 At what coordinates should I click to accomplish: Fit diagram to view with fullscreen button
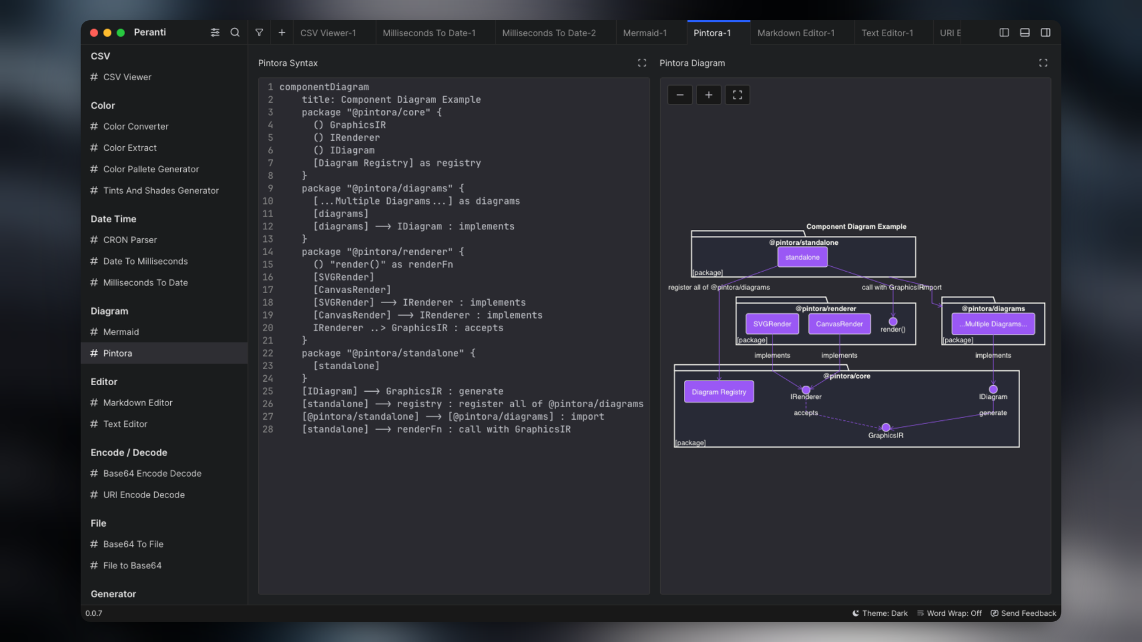(x=738, y=95)
